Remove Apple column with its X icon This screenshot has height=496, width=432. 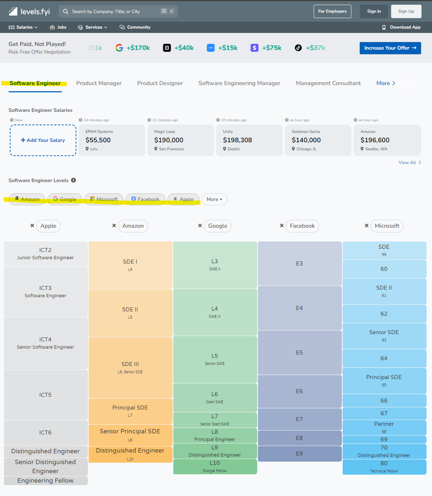coord(32,226)
